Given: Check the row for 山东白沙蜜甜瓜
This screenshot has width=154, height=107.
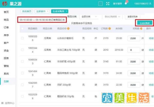Looking at the screenshot, I should (x=22, y=38).
